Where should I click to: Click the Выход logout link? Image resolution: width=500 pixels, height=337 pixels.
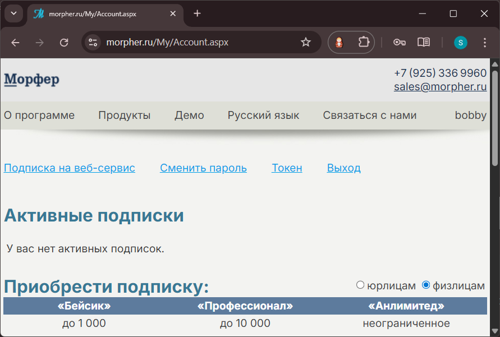tap(343, 168)
